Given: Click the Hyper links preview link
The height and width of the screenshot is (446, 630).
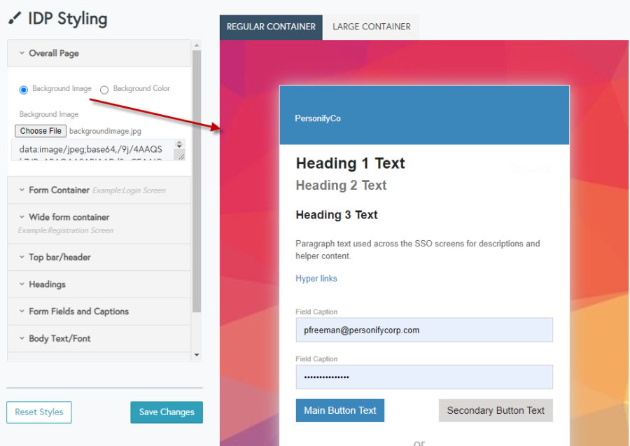Looking at the screenshot, I should 316,279.
